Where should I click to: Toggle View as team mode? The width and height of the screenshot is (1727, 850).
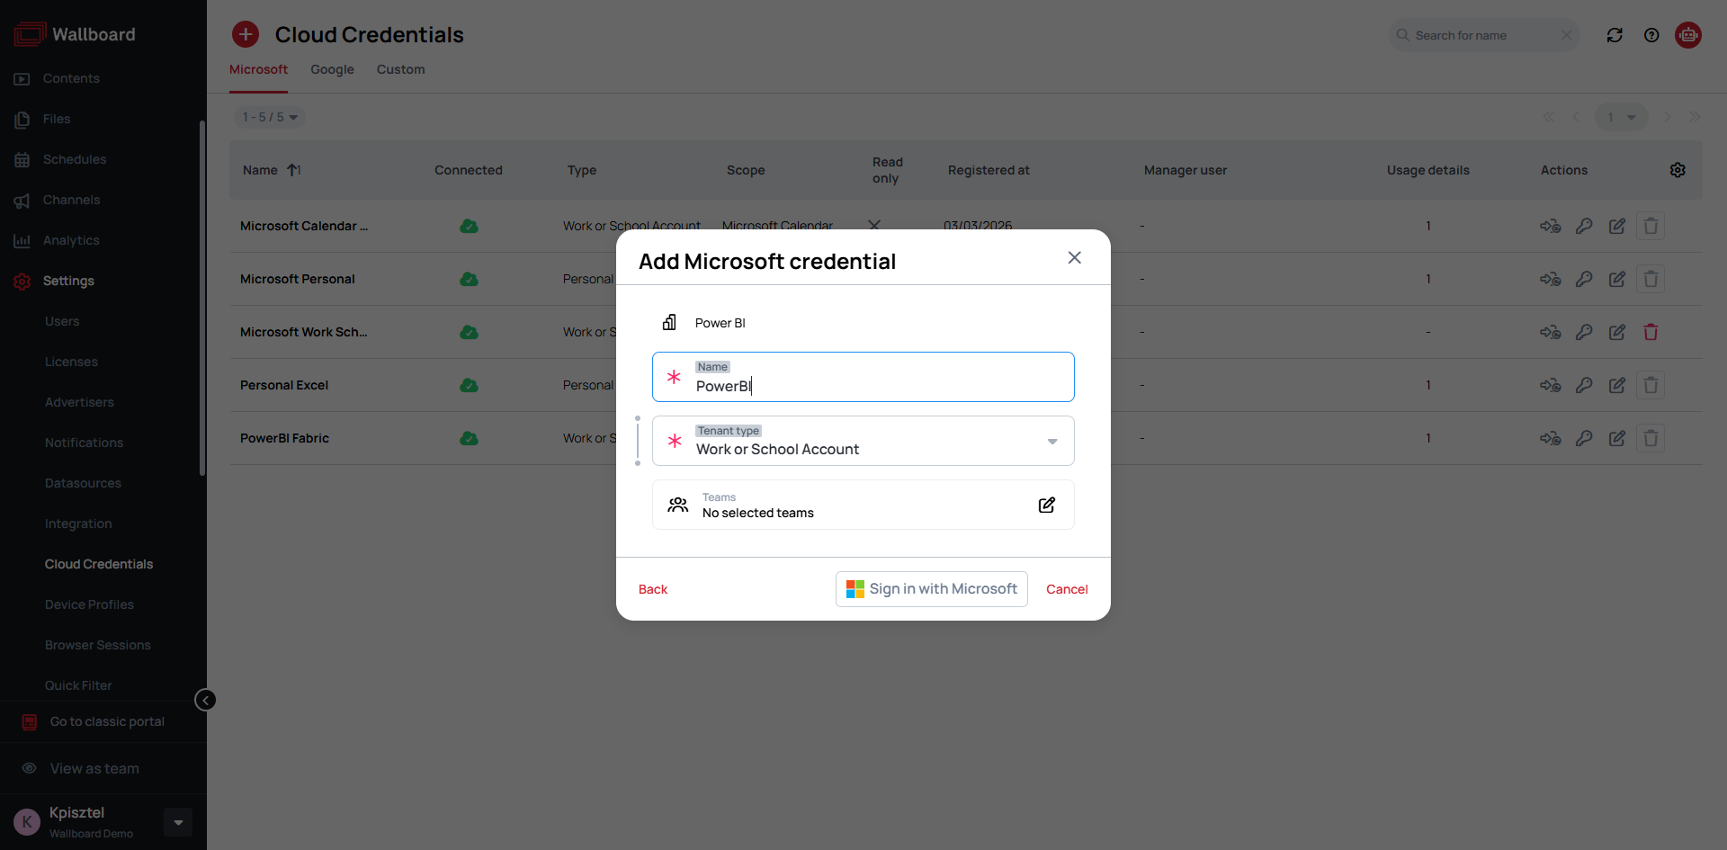tap(94, 768)
